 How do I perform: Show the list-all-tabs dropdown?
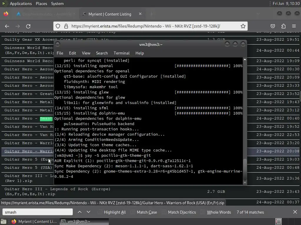pyautogui.click(x=258, y=14)
